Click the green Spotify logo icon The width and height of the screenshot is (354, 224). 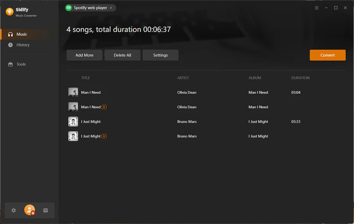(x=69, y=8)
